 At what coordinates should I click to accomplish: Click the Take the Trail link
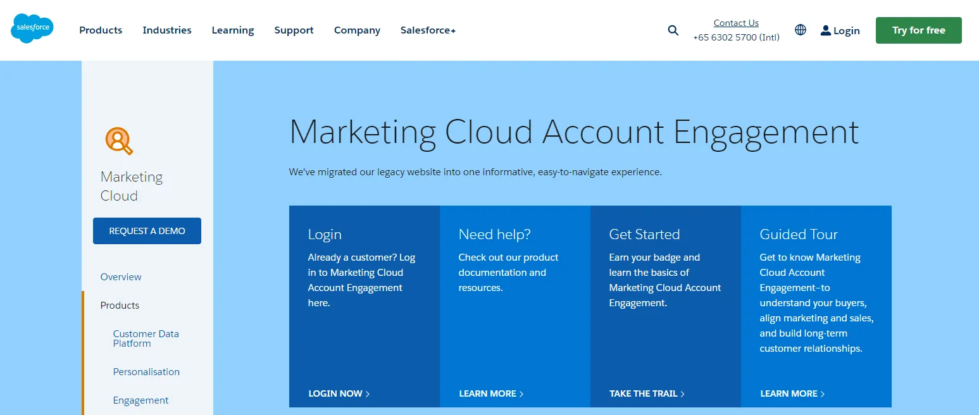[x=647, y=393]
